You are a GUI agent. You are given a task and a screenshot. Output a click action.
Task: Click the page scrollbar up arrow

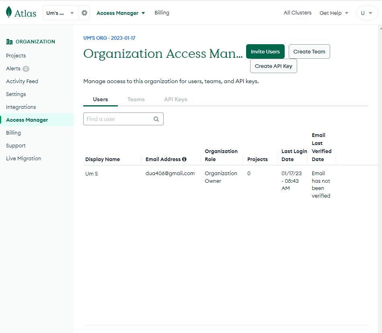pyautogui.click(x=380, y=28)
